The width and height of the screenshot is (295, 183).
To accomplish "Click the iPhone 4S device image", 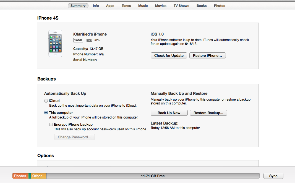I will point(55,43).
